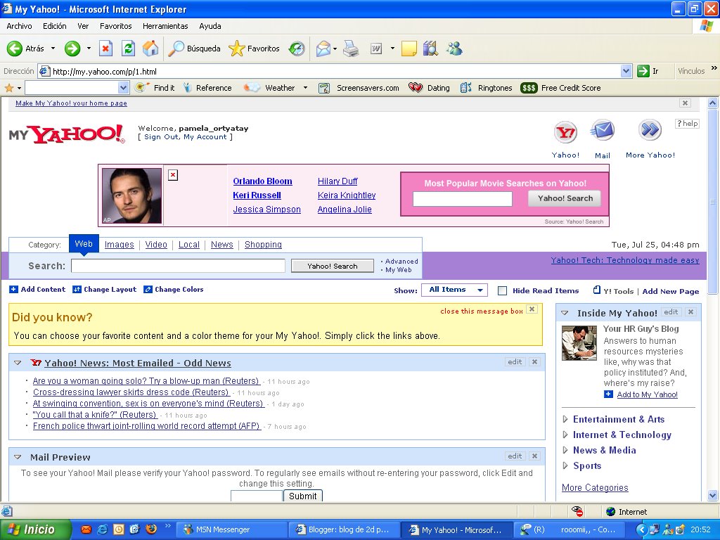Open browsing history clock icon
Screen dimensions: 720x540
(297, 49)
